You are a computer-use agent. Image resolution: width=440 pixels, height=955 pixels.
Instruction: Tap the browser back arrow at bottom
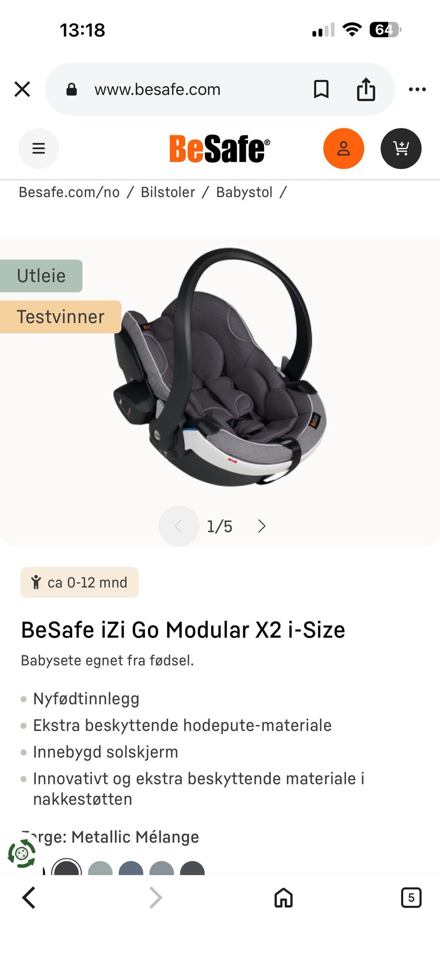[29, 898]
